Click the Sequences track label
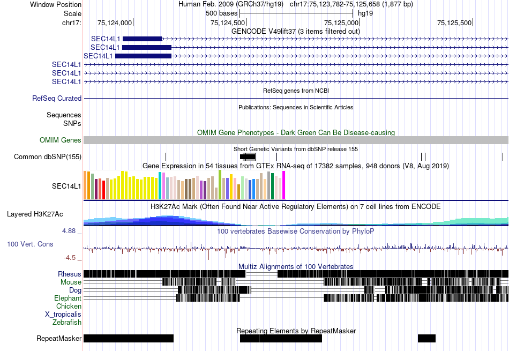 point(64,115)
